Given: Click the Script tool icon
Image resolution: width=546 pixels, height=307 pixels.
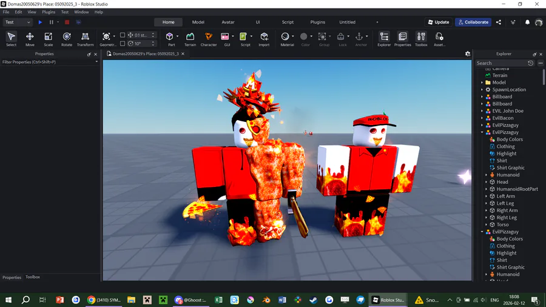Looking at the screenshot, I should tap(243, 36).
